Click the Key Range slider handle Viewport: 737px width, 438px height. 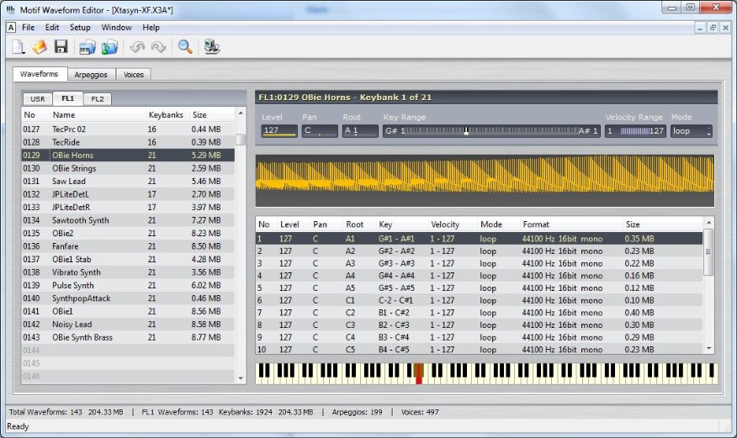click(x=466, y=131)
